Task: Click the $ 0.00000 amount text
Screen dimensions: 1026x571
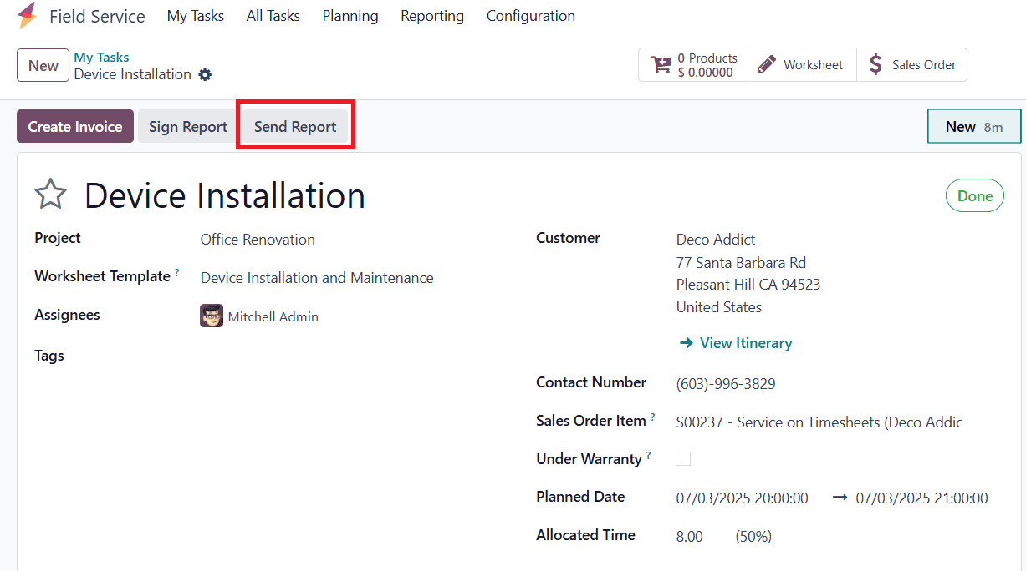Action: point(706,73)
